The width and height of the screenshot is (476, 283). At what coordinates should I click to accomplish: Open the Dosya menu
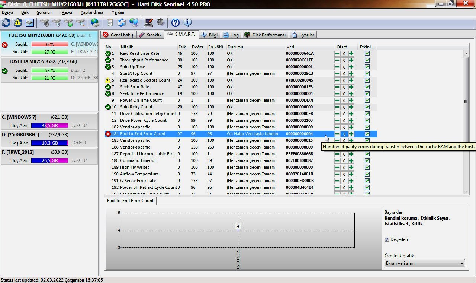click(7, 12)
